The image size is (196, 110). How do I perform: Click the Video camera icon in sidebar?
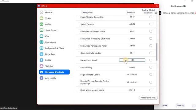(x=42, y=18)
